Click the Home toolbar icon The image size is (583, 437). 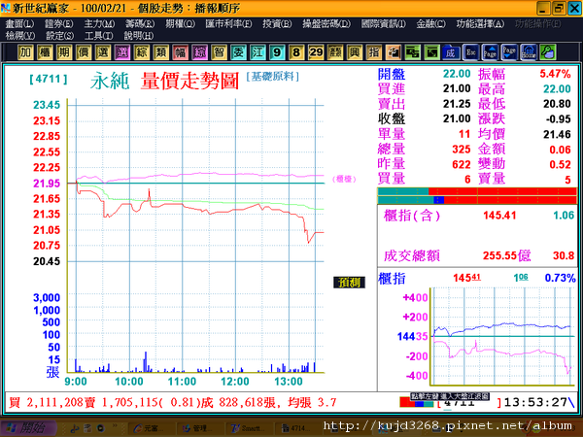pos(529,52)
